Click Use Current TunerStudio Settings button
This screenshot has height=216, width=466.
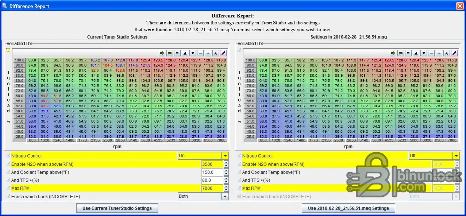pos(117,208)
